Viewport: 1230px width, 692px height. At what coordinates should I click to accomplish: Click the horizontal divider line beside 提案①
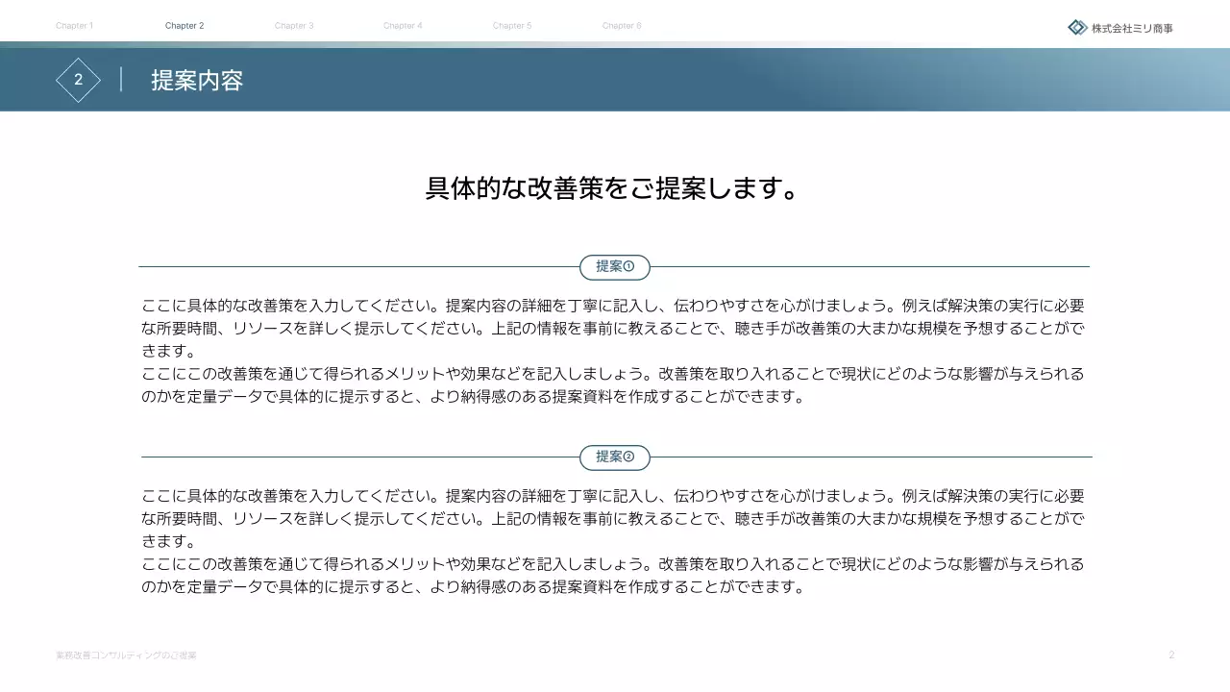[x=356, y=267]
